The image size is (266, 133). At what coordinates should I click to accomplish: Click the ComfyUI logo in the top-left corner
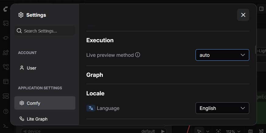coord(5,9)
